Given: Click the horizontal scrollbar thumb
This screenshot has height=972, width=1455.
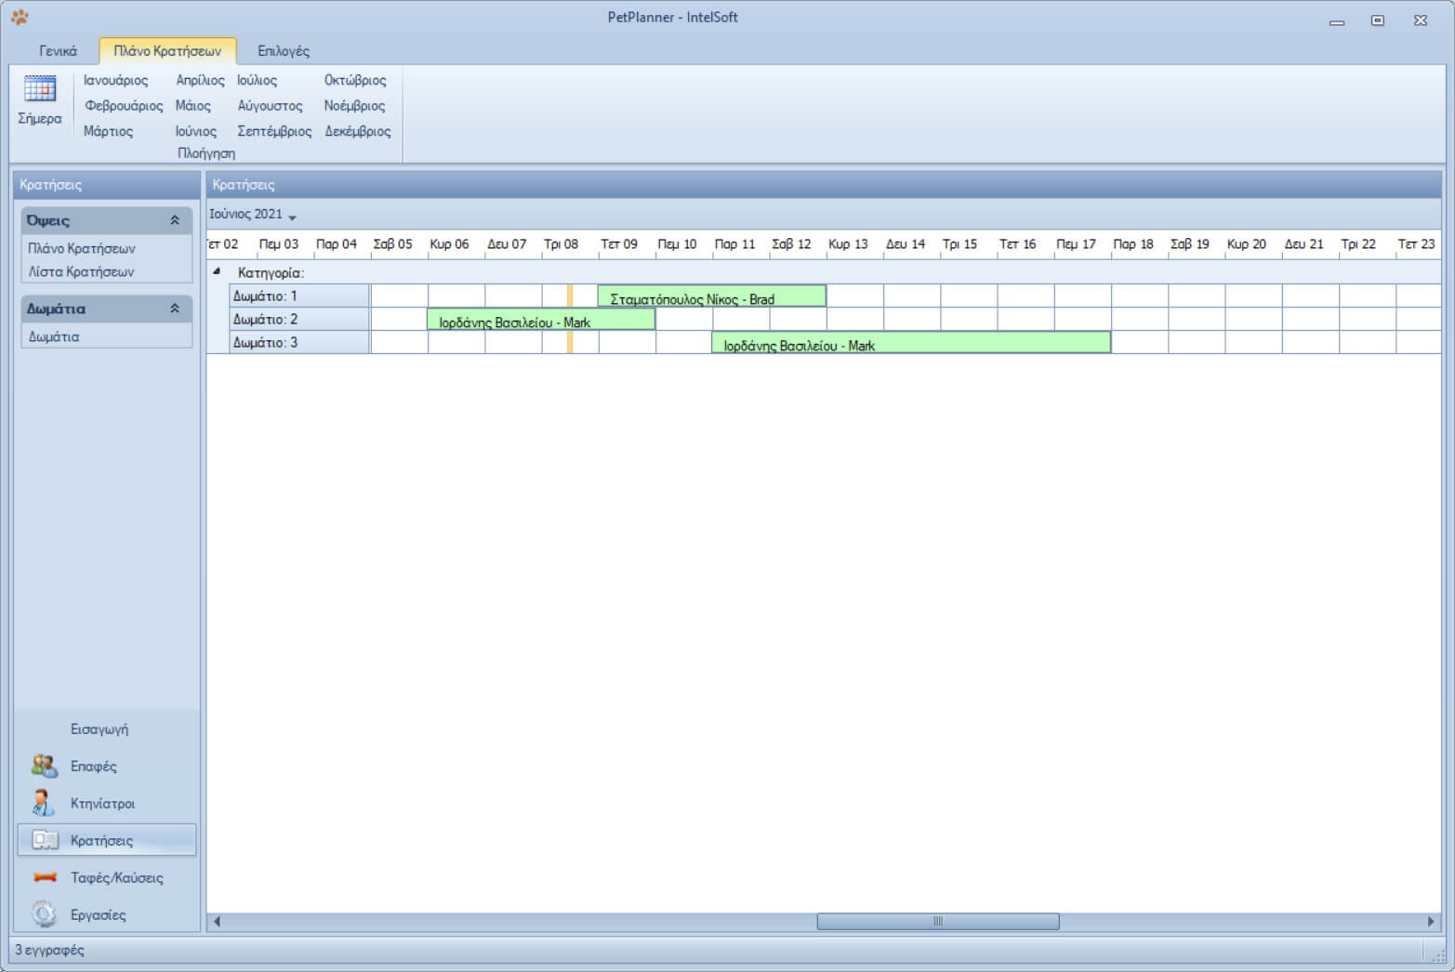Looking at the screenshot, I should (x=937, y=922).
